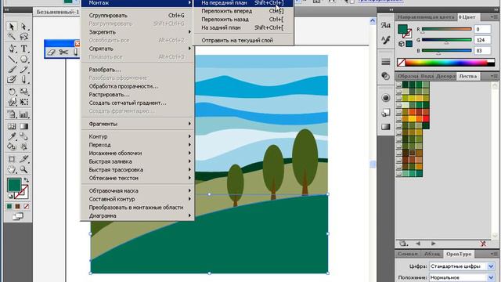Choose Растрировать… menu item
This screenshot has width=501, height=282.
tap(138, 95)
